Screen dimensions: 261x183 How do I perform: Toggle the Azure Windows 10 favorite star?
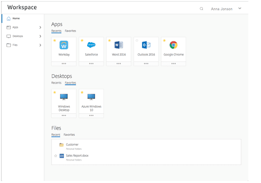[x=82, y=93]
